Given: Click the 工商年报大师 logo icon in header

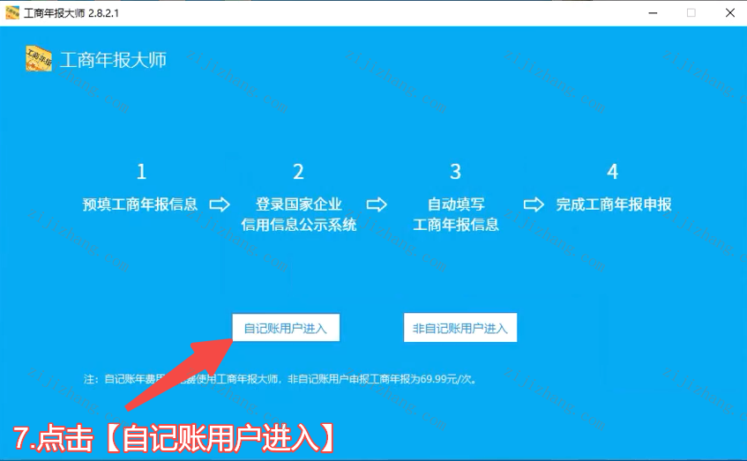Looking at the screenshot, I should [x=39, y=59].
